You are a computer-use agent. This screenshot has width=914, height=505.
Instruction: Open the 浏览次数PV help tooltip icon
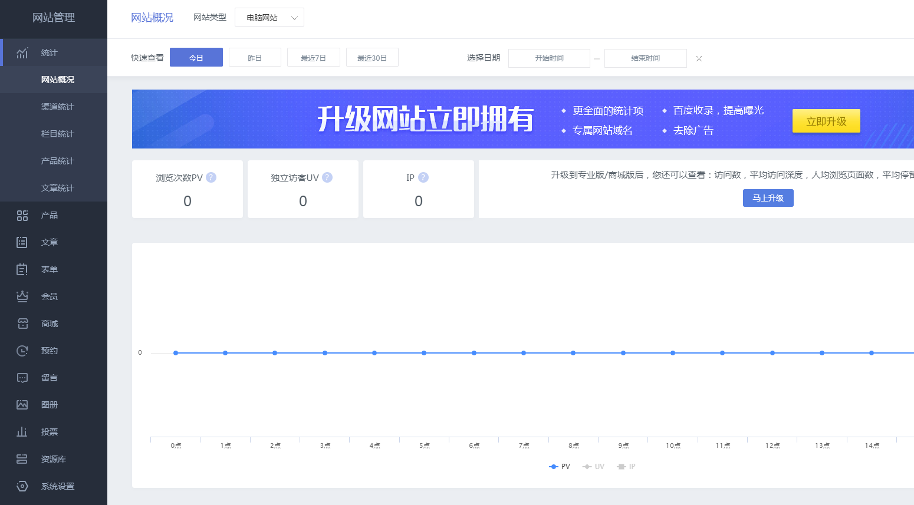click(x=212, y=177)
